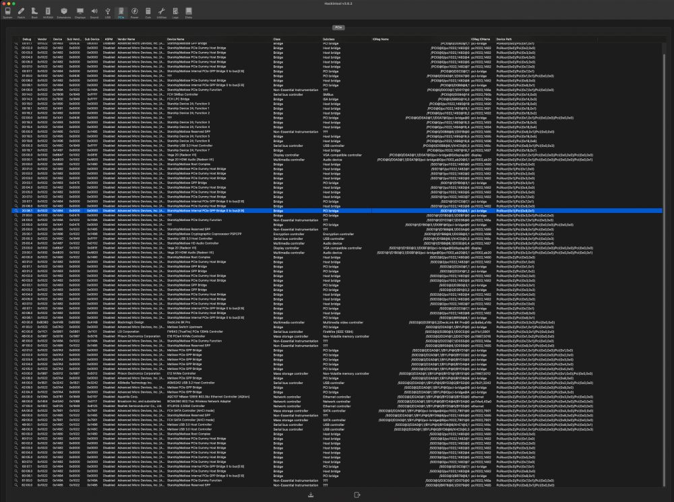The image size is (674, 502).
Task: Click magnifier icon in E16 PCIe4 NVMe row
Action: tap(16, 336)
